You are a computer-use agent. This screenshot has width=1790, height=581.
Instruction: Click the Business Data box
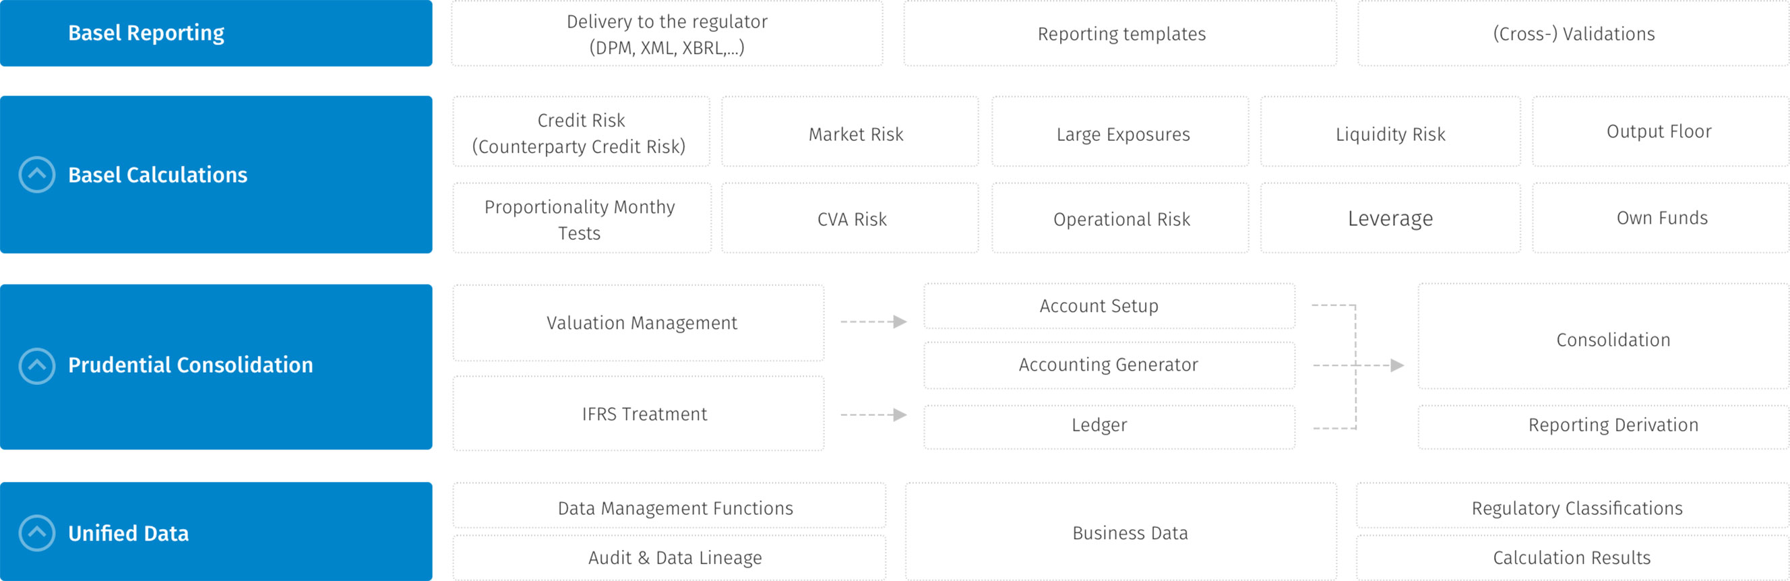(1129, 533)
